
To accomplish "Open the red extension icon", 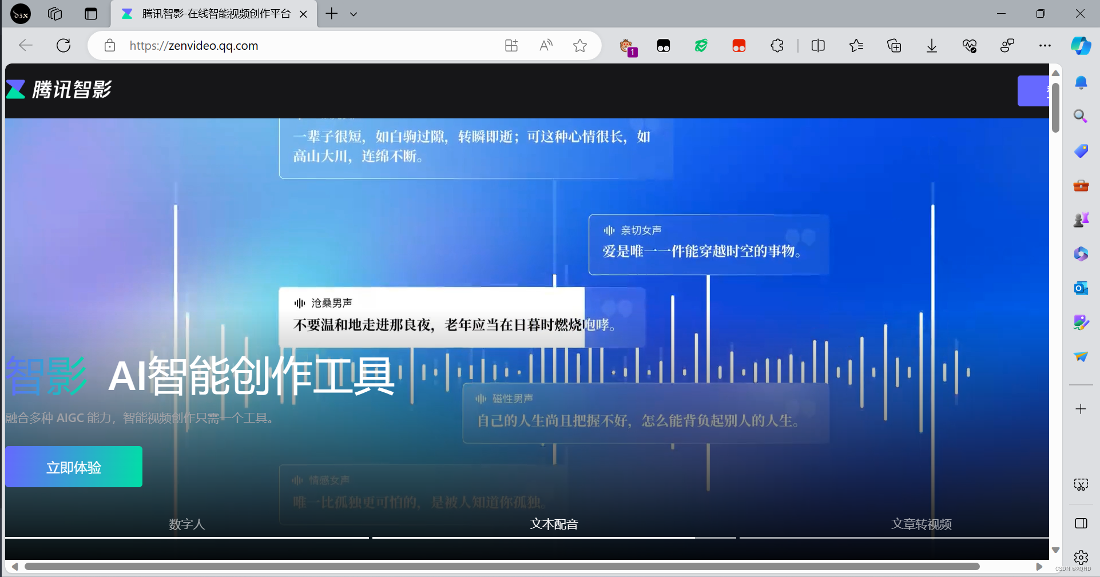I will pos(739,46).
